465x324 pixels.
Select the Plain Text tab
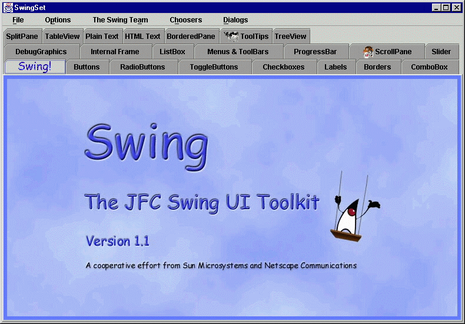tap(102, 36)
